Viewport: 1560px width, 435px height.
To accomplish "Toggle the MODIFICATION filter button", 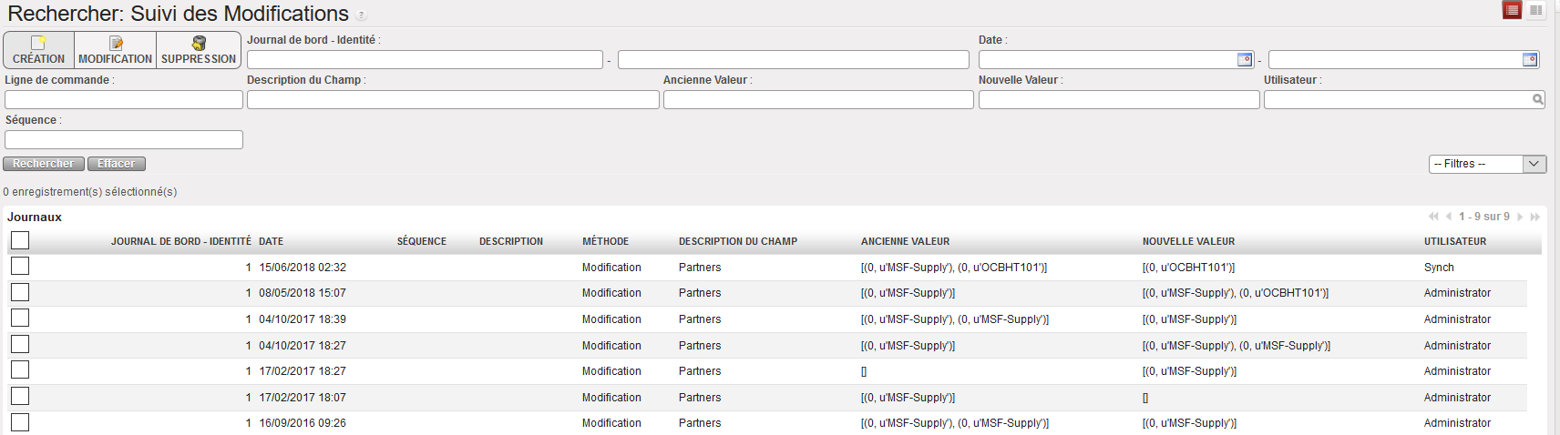I will (x=115, y=50).
